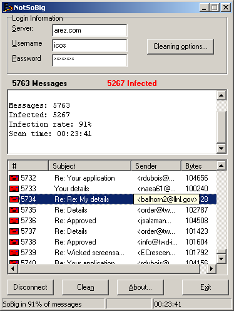Click byte value 104508
This screenshot has height=311, width=234.
(x=196, y=221)
